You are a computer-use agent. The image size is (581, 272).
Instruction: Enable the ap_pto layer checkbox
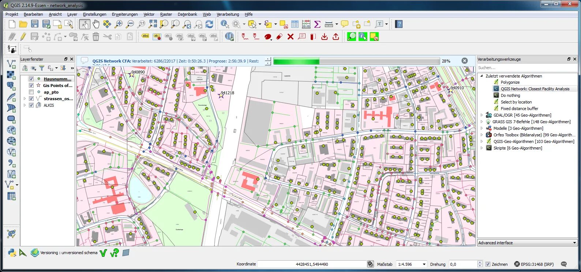(31, 92)
